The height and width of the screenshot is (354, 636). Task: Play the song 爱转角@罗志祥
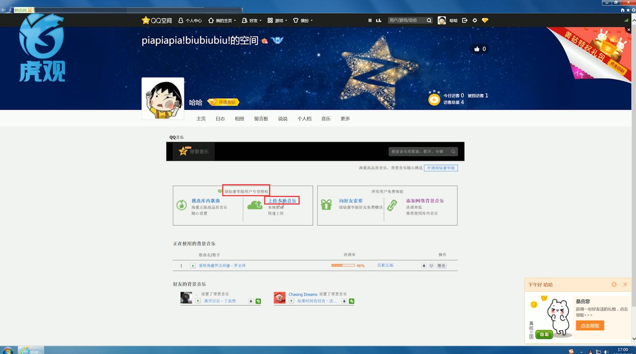[x=193, y=266]
